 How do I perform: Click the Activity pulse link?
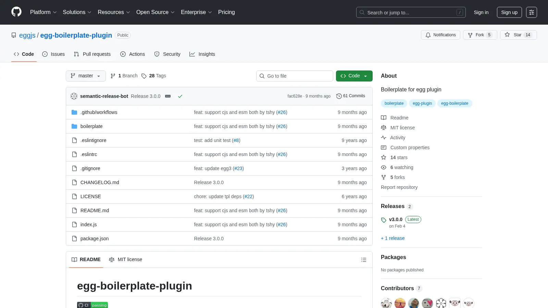click(x=393, y=138)
